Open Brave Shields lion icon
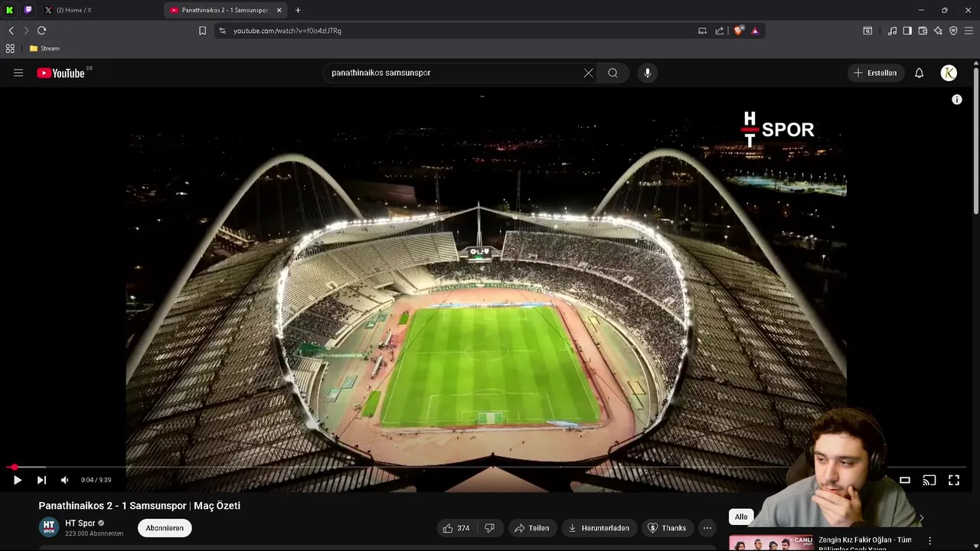 [738, 31]
